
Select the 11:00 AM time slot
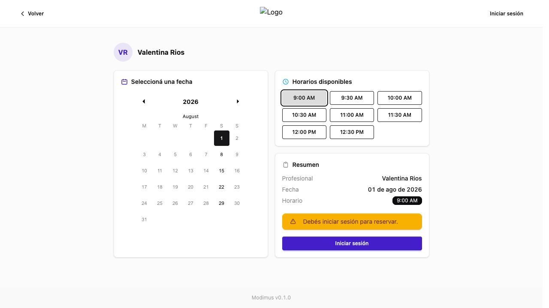click(x=352, y=115)
